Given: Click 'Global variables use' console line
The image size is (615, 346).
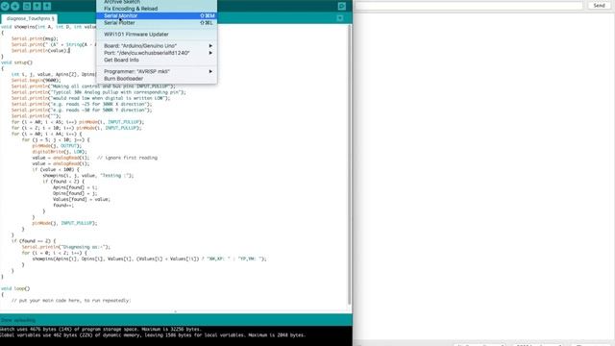Looking at the screenshot, I should coord(153,335).
